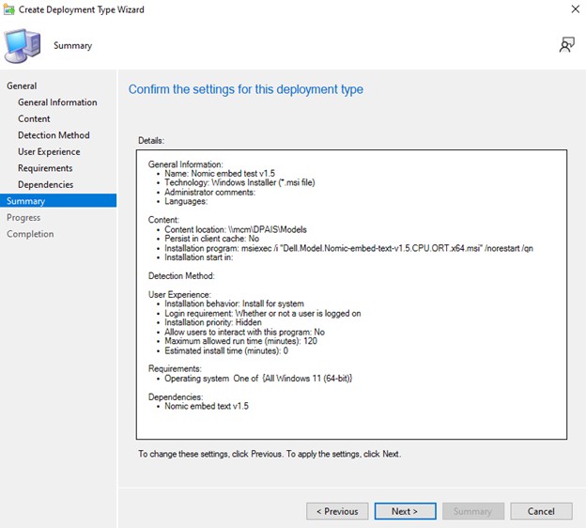Click the Previous button
This screenshot has height=528, width=586.
(x=337, y=511)
